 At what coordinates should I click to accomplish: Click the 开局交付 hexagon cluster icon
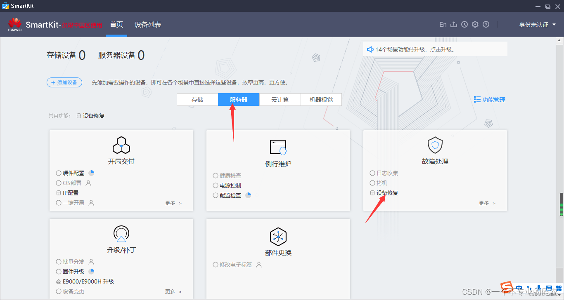pyautogui.click(x=121, y=145)
